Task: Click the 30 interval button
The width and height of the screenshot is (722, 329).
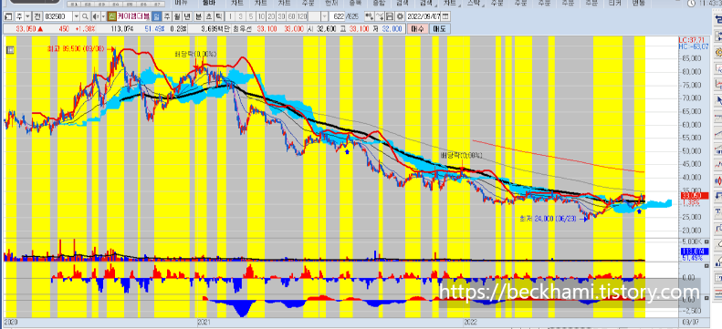Action: (x=281, y=16)
